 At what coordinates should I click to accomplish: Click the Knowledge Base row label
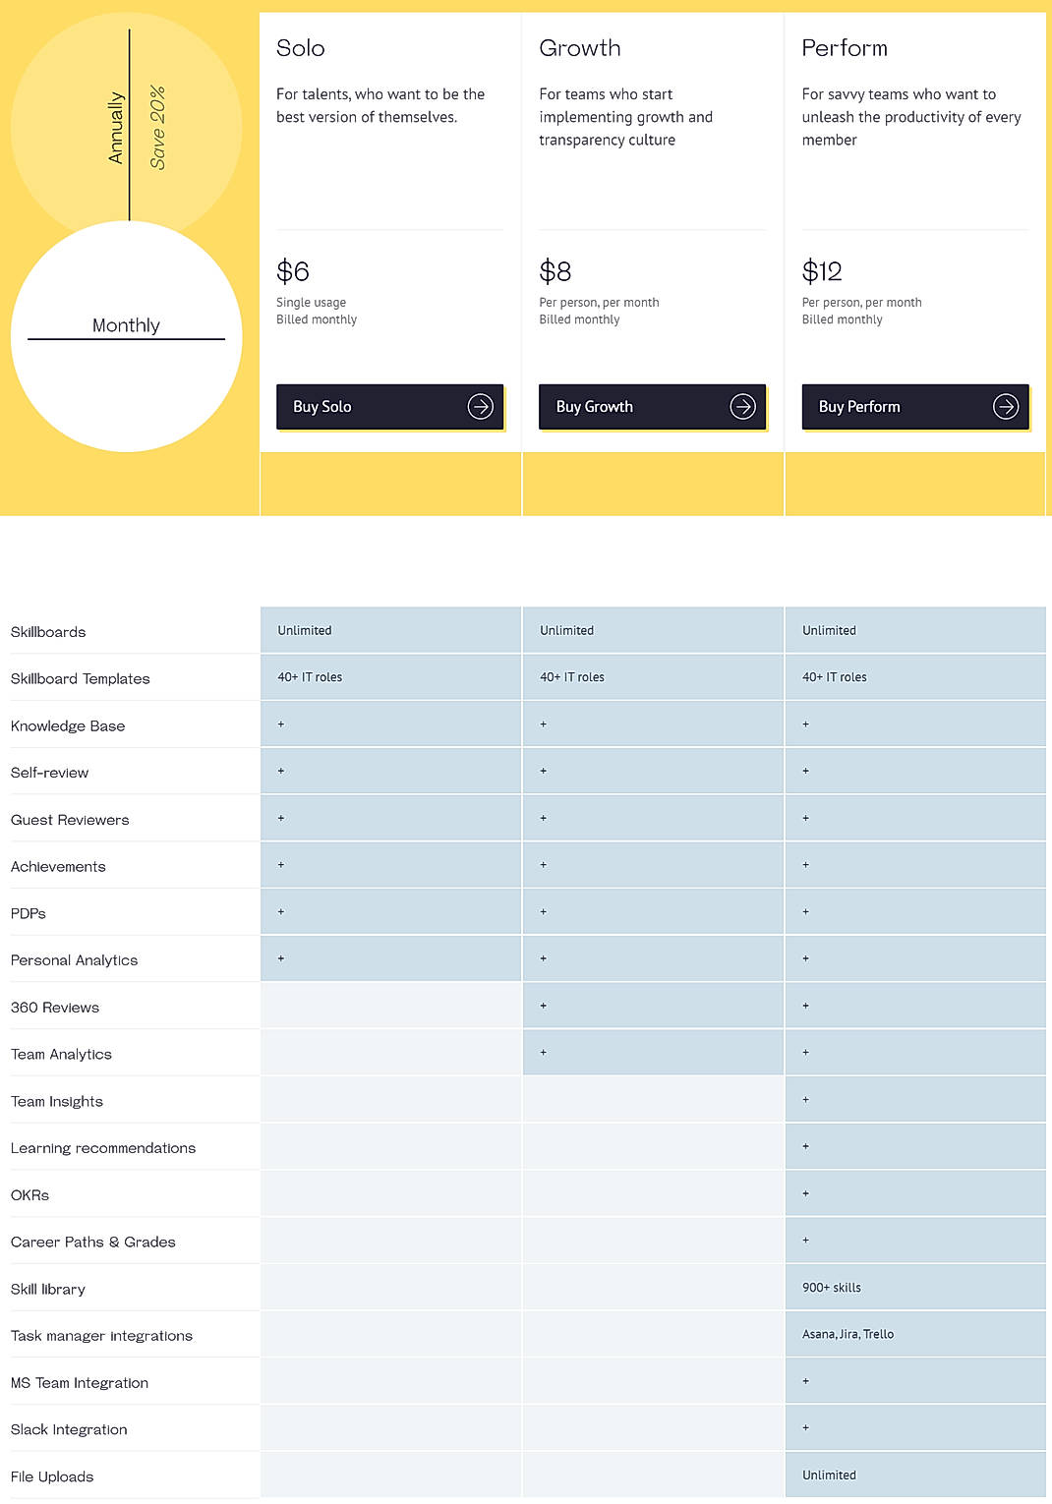(x=68, y=726)
